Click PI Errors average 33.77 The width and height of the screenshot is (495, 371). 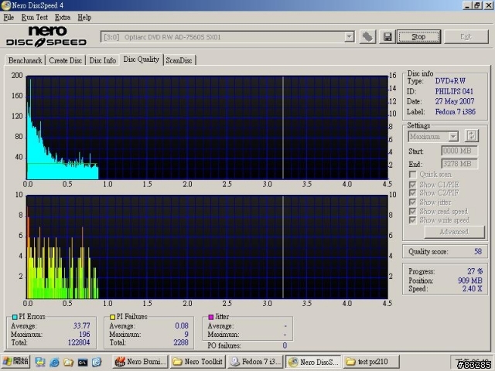point(82,325)
